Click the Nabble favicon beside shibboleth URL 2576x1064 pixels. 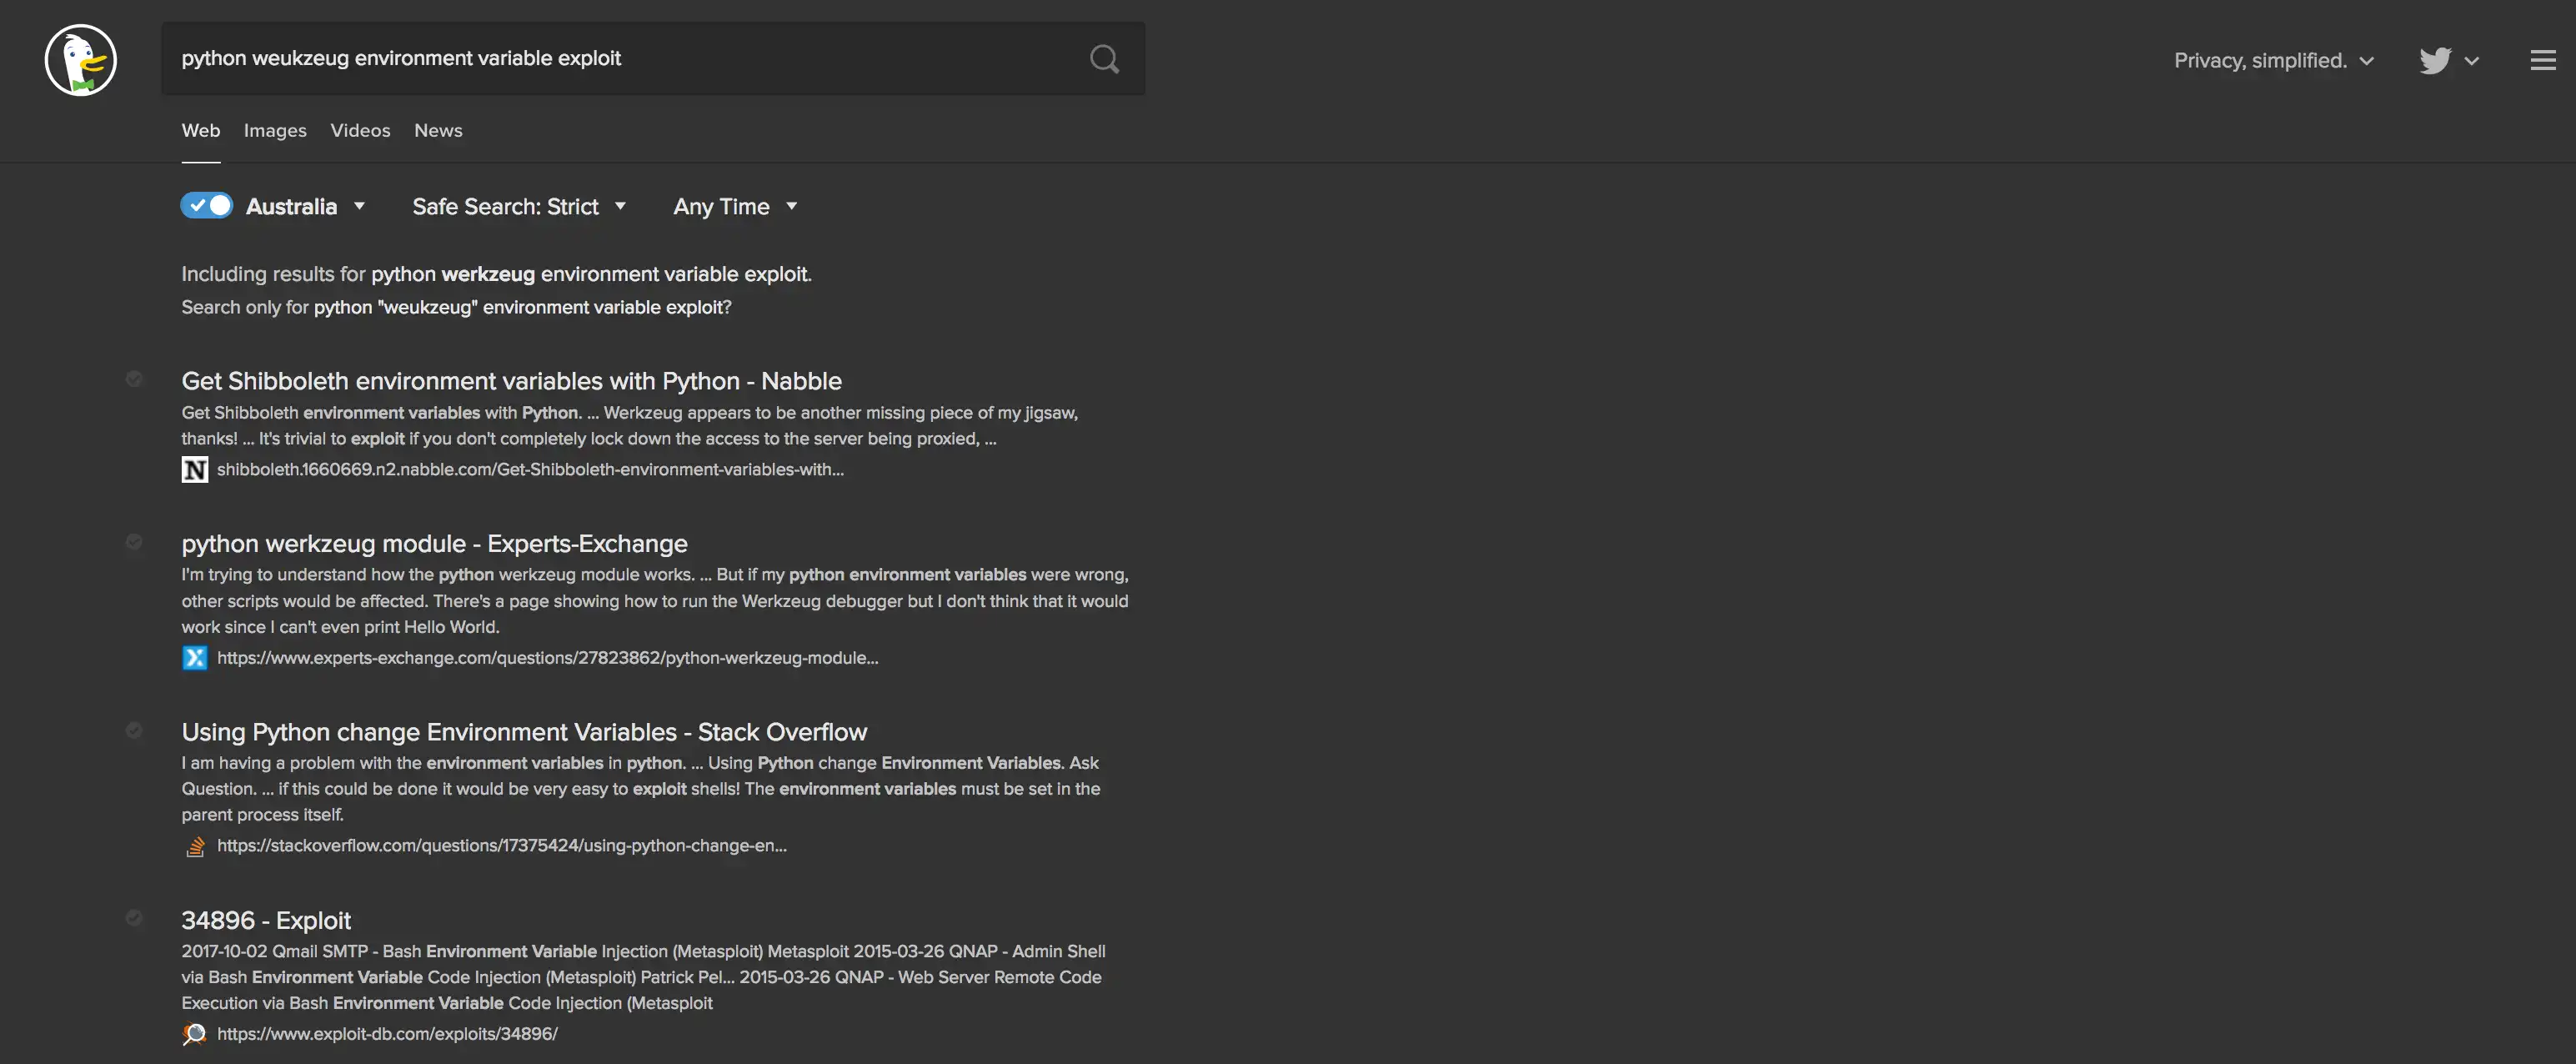click(x=195, y=469)
